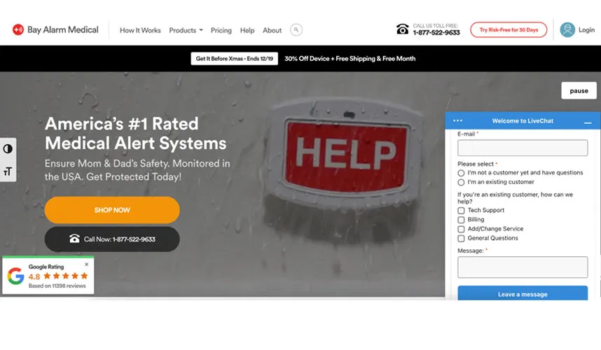Check the Tech Support checkbox

point(461,211)
